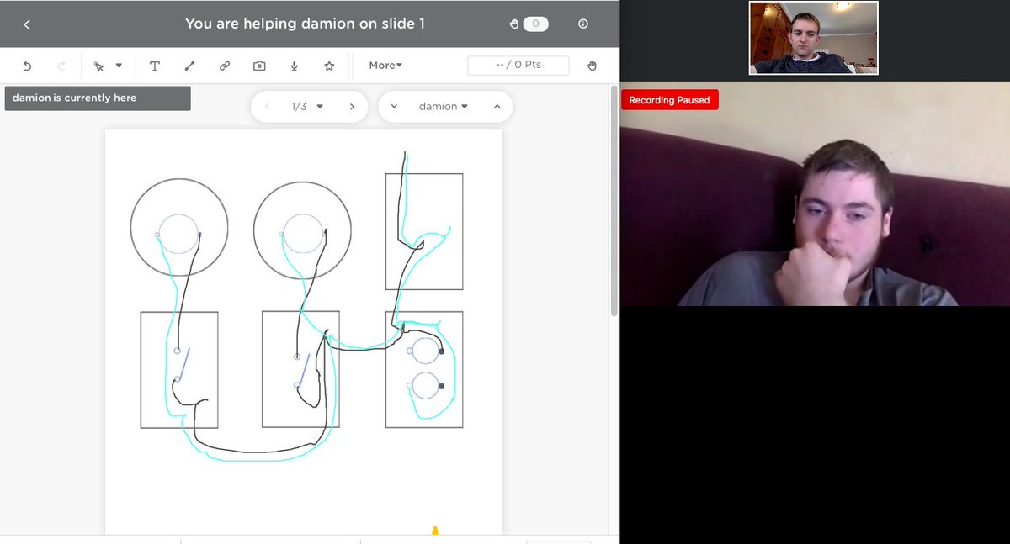
Task: Click the raise hand icon in toolbar
Action: pos(592,66)
